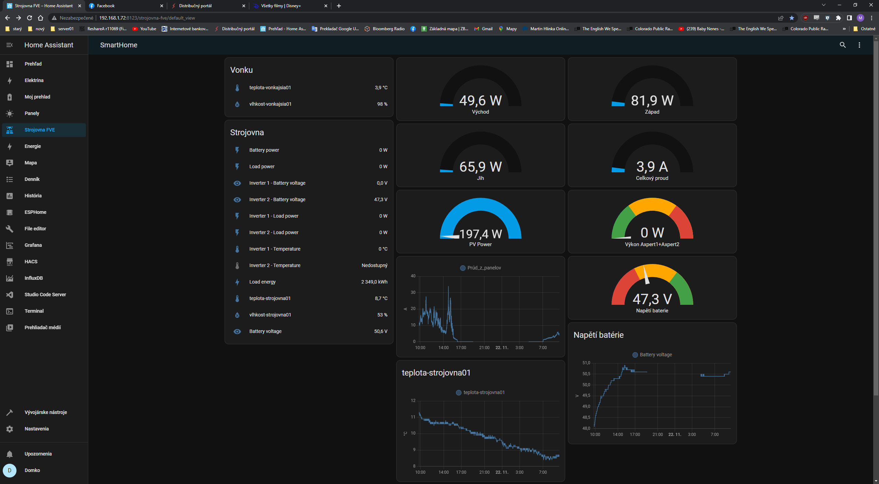
Task: Click the Nastavenia gear icon
Action: pyautogui.click(x=10, y=429)
